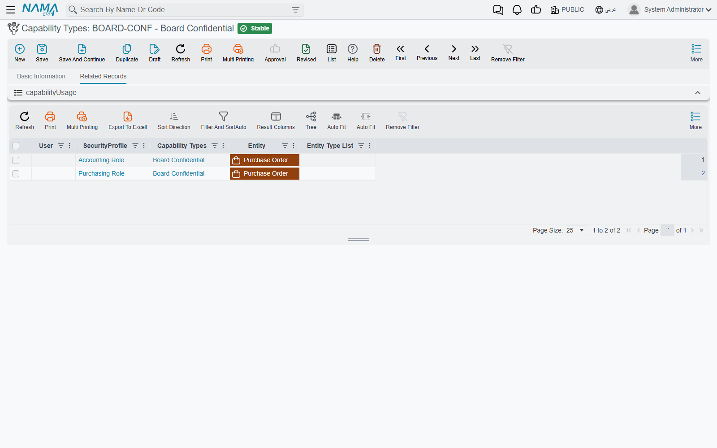Open the Page Size dropdown
The width and height of the screenshot is (717, 448).
576,230
